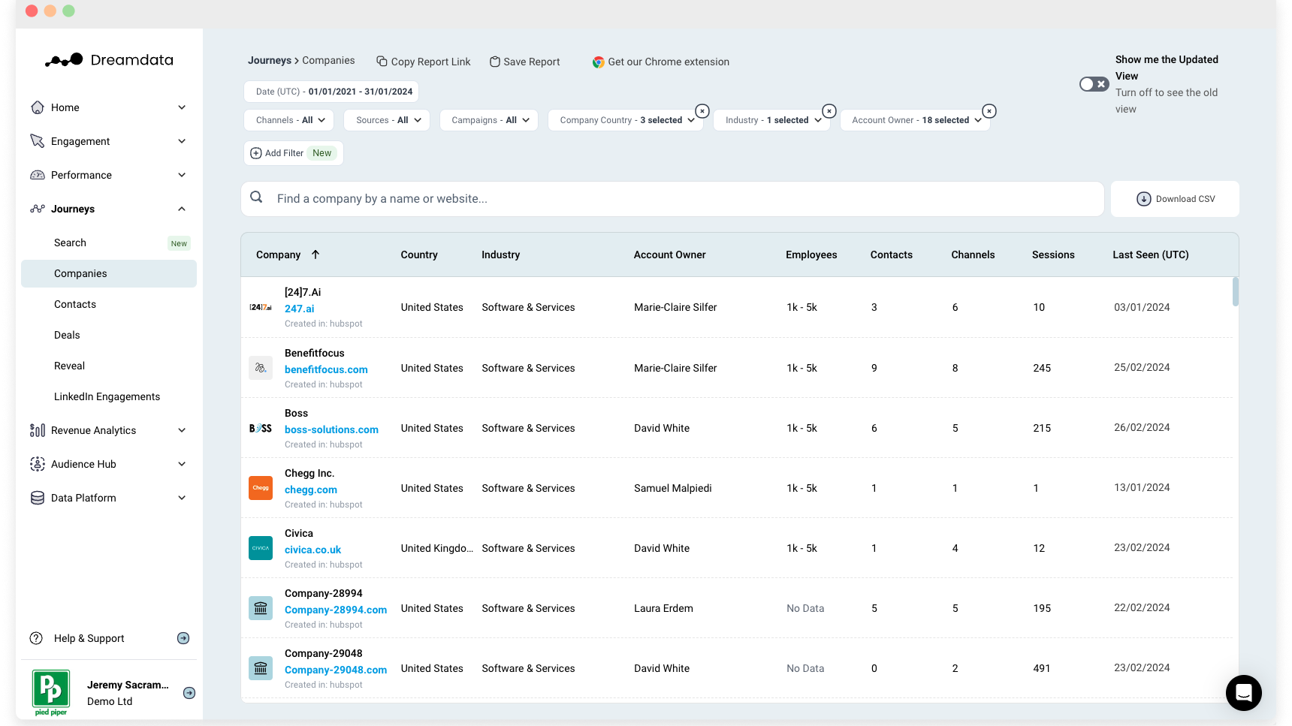Click the Revenue Analytics sidebar icon
This screenshot has height=726, width=1292.
[38, 430]
